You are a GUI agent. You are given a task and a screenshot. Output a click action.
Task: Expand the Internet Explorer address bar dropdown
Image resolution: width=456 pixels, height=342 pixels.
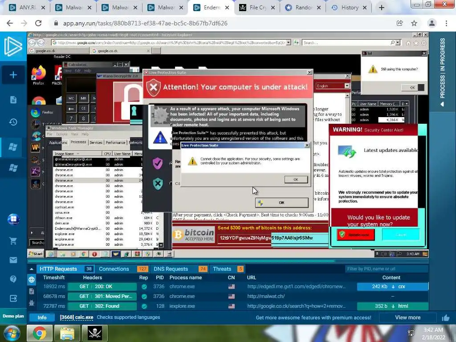(x=288, y=42)
